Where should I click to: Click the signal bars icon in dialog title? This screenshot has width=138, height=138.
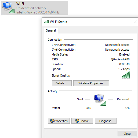(46, 22)
